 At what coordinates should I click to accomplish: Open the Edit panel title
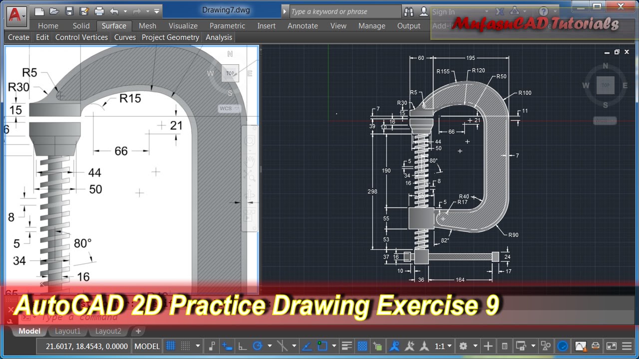(42, 37)
